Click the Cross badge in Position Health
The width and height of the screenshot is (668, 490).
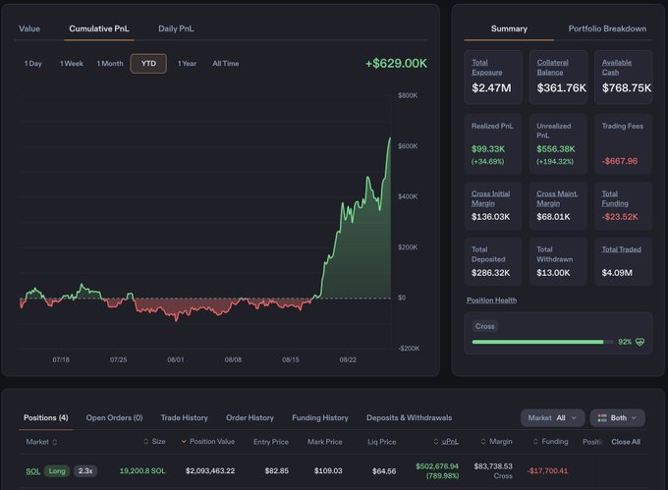pyautogui.click(x=485, y=326)
